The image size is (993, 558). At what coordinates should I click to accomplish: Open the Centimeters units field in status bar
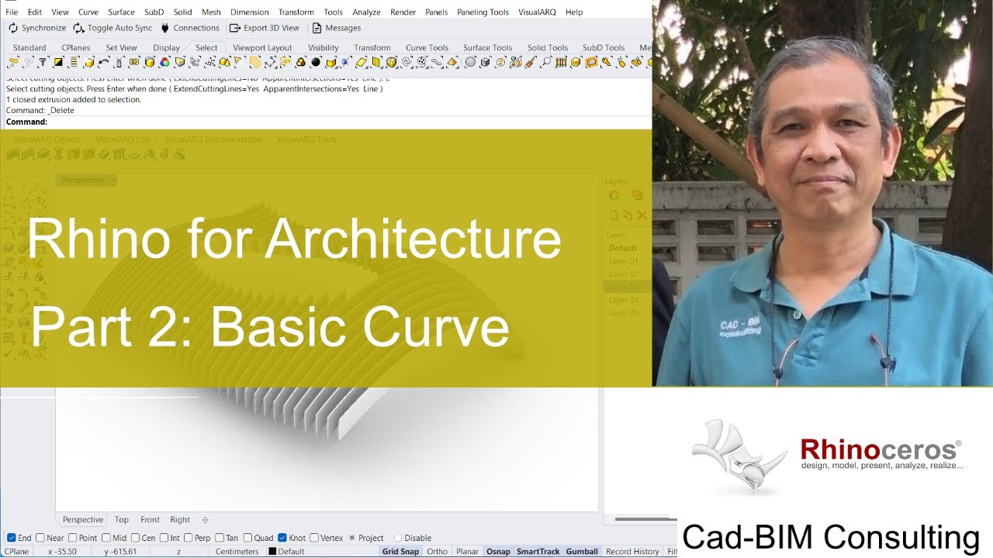(x=237, y=552)
